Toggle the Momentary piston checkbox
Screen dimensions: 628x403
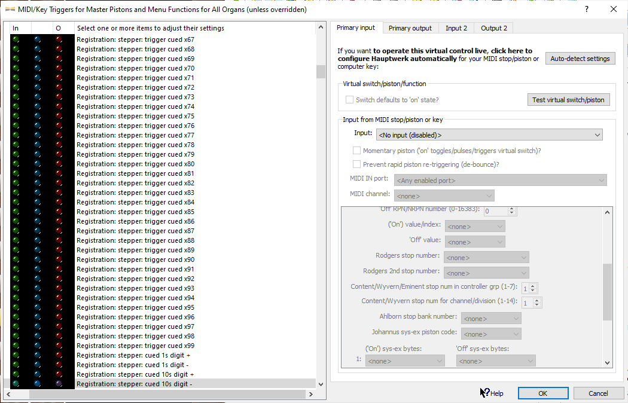(x=357, y=151)
